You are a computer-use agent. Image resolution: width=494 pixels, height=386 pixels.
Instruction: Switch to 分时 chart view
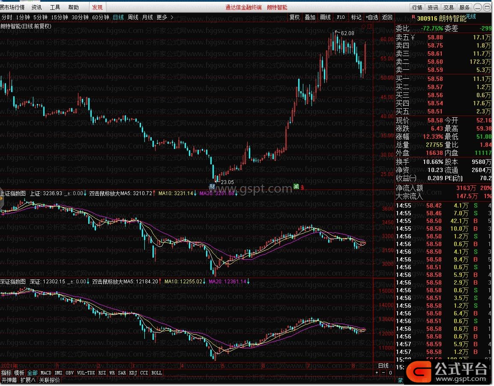(x=6, y=17)
